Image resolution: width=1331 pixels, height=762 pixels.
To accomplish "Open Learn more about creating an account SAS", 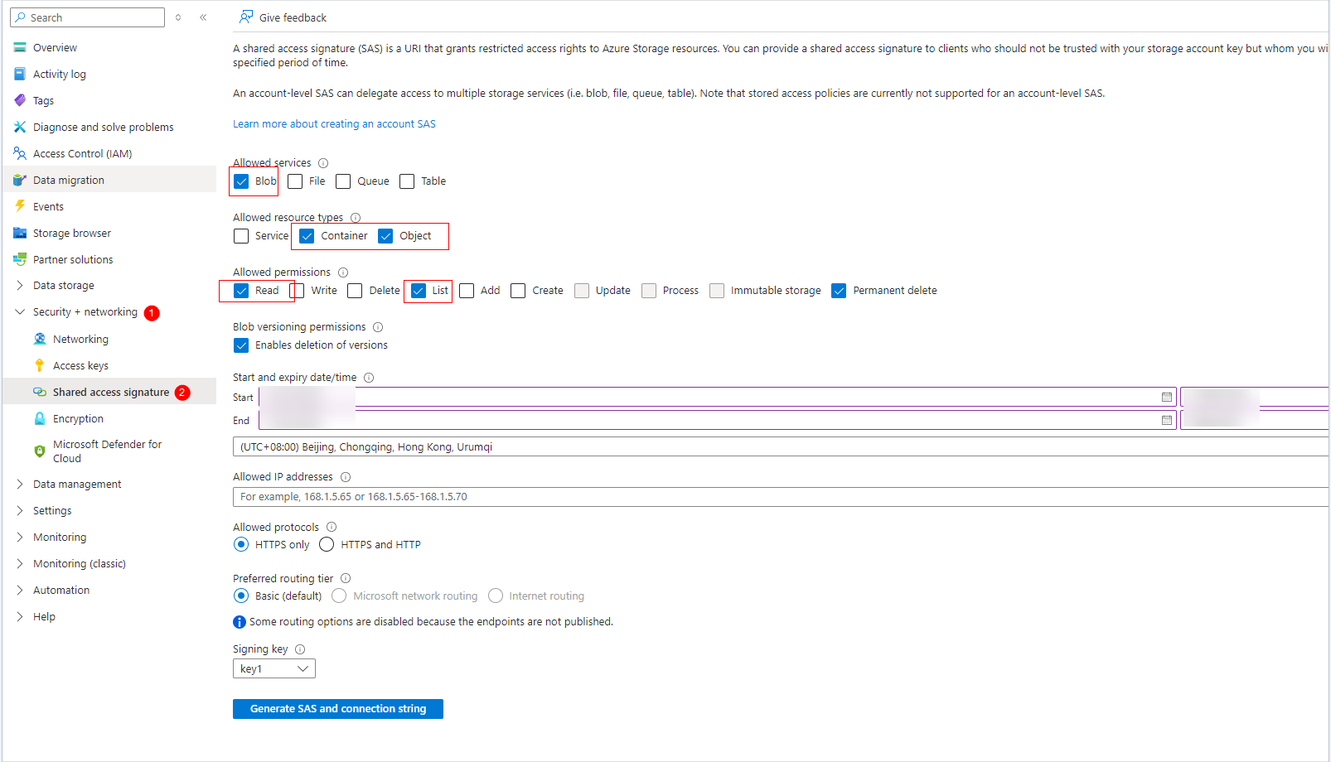I will pyautogui.click(x=334, y=124).
